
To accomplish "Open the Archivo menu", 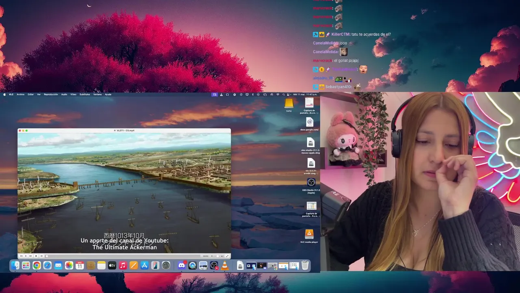I will pyautogui.click(x=20, y=94).
